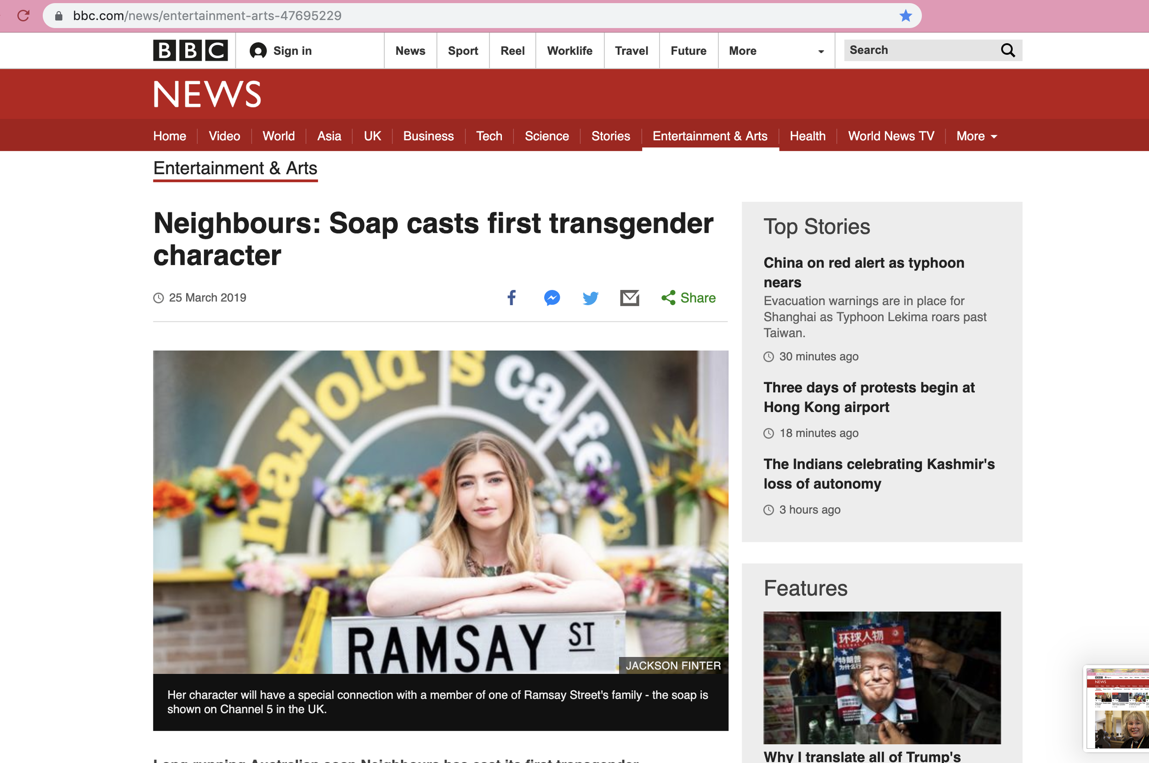The height and width of the screenshot is (763, 1149).
Task: Go to UK section
Action: [372, 136]
